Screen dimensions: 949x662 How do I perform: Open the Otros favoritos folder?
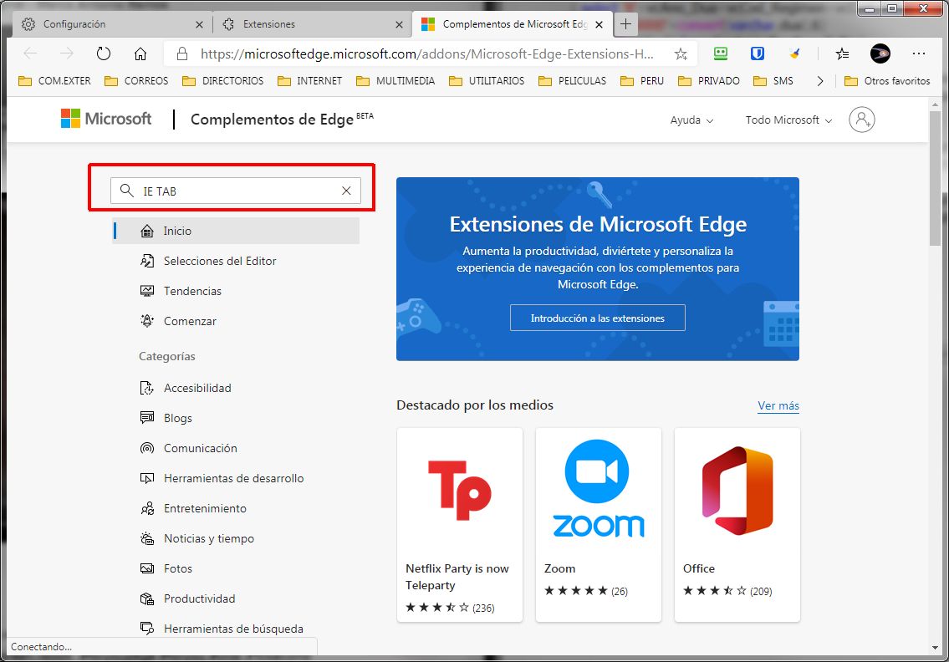click(887, 80)
